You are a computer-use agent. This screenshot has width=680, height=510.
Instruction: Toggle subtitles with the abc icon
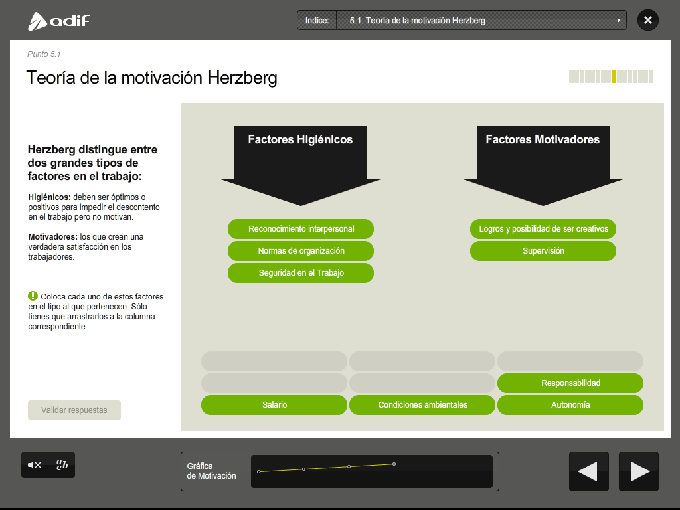(62, 465)
